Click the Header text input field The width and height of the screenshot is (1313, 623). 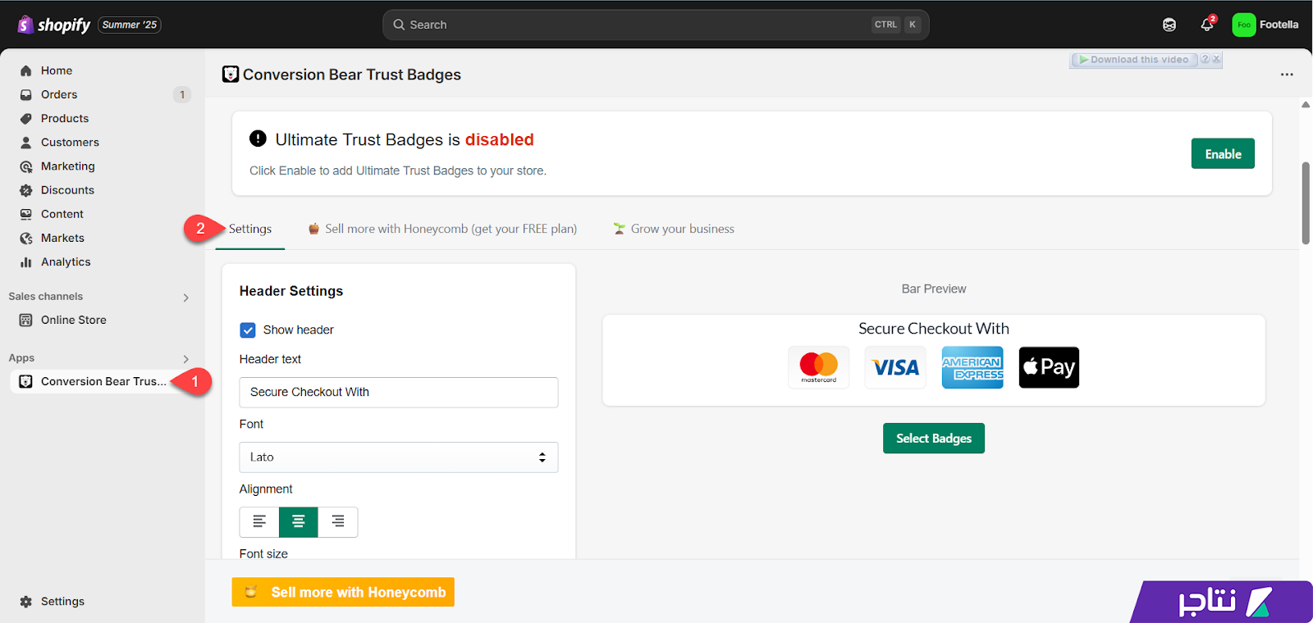399,392
